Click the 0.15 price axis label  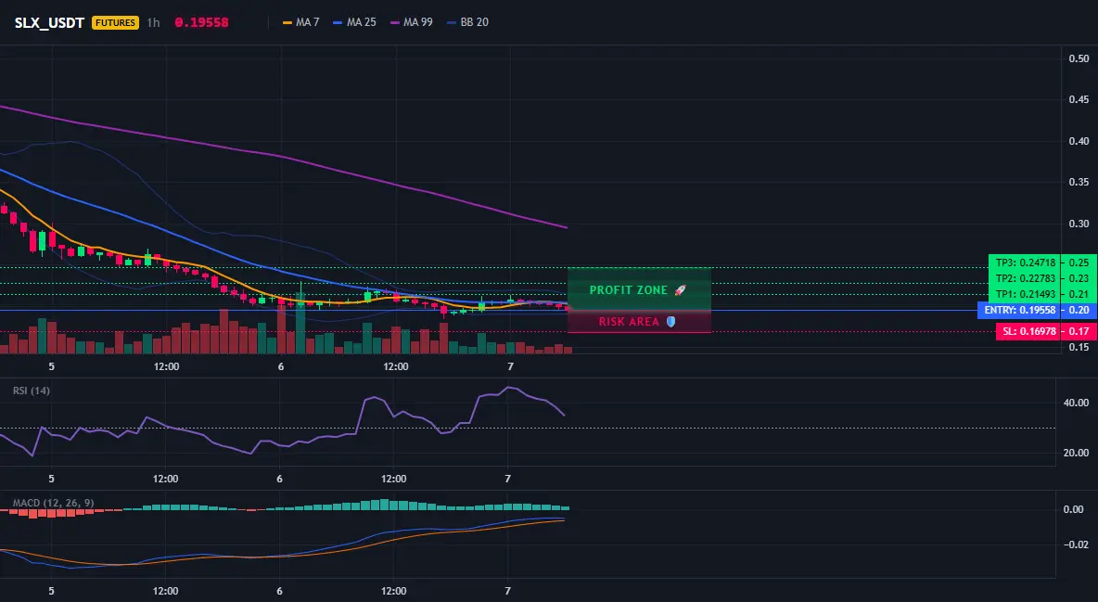(x=1079, y=347)
